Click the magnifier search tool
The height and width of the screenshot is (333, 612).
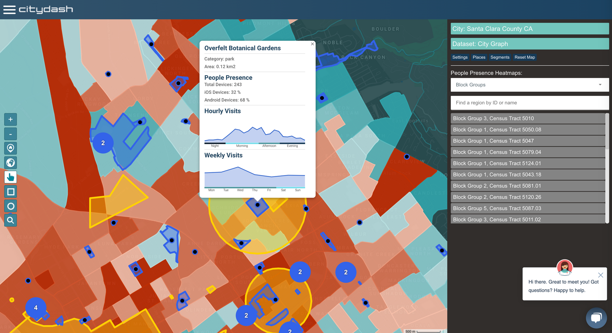click(x=10, y=220)
